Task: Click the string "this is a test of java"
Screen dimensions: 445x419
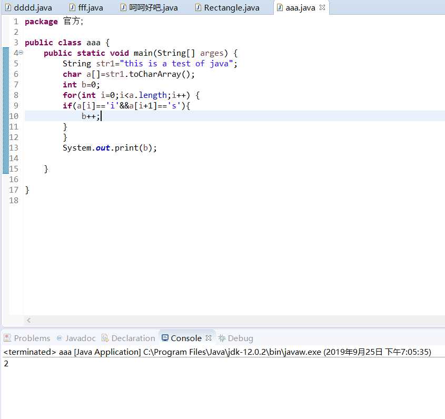Action: (176, 64)
